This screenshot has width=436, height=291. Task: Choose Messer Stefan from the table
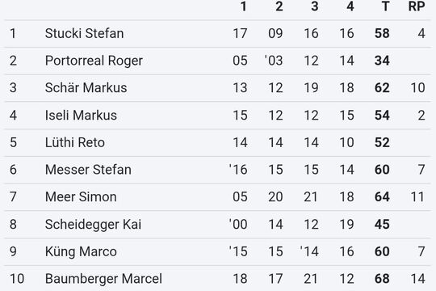88,170
